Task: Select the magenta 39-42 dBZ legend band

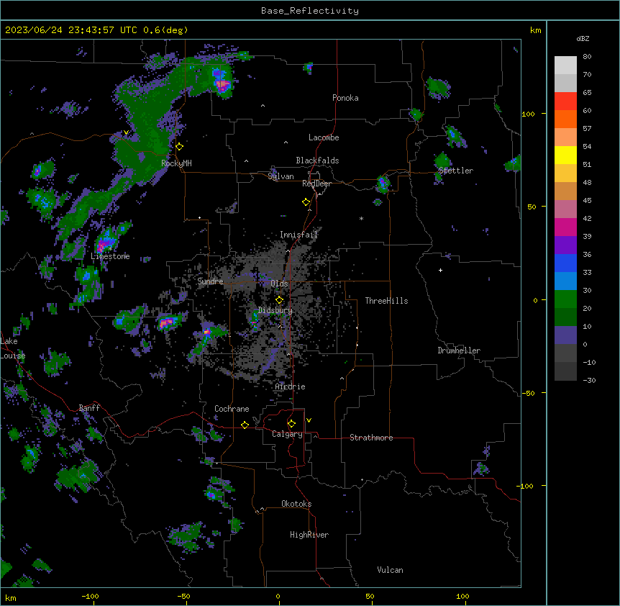Action: coord(565,227)
